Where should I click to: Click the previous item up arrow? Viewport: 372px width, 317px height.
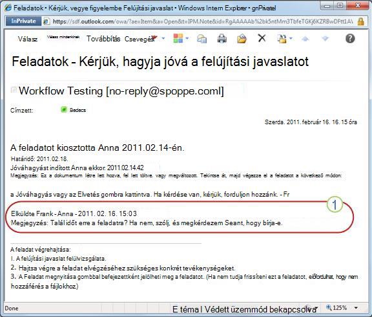305,39
